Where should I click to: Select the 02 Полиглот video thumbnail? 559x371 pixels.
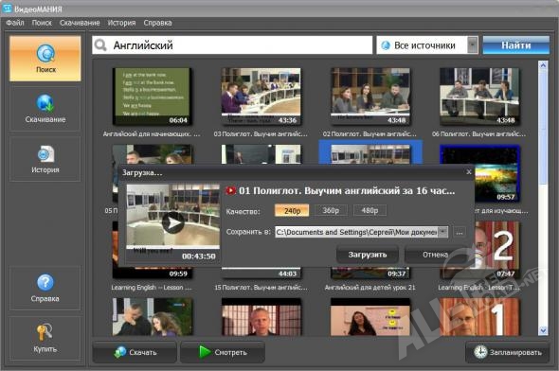[x=370, y=97]
